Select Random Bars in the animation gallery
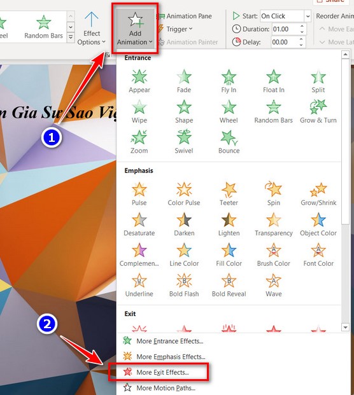Screen dimensions: 354x395 [43, 27]
